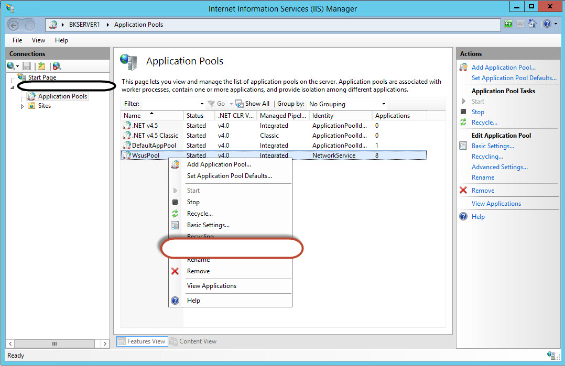Click the green Refresh icon in the address bar
565x366 pixels.
point(507,24)
